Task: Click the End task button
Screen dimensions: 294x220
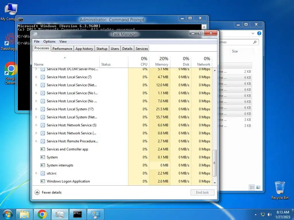Action: coord(202,192)
